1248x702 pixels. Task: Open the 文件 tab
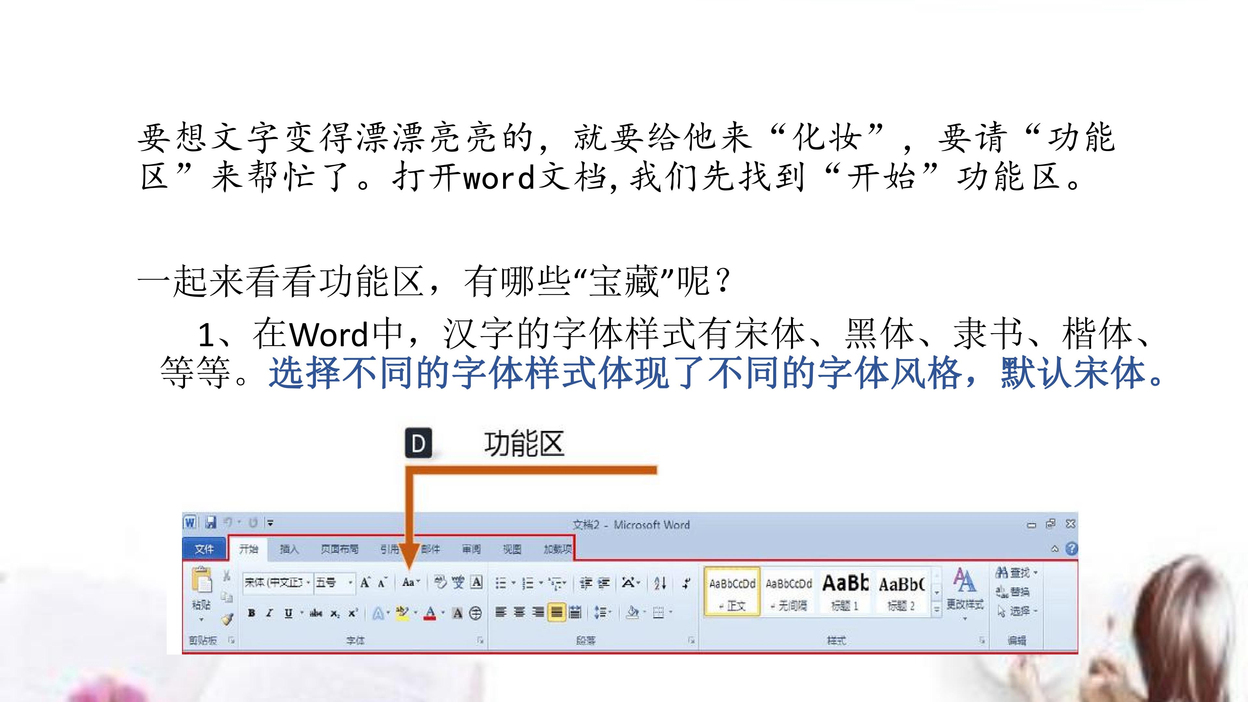[204, 549]
